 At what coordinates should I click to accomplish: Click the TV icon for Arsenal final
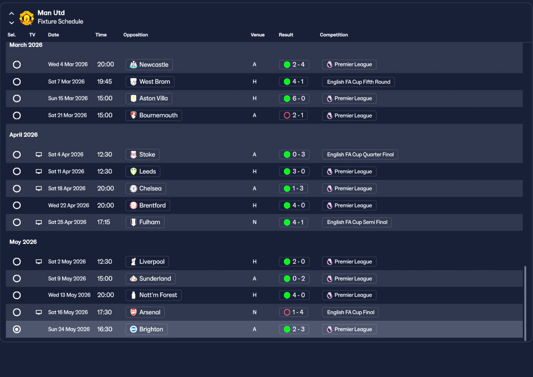tap(39, 312)
